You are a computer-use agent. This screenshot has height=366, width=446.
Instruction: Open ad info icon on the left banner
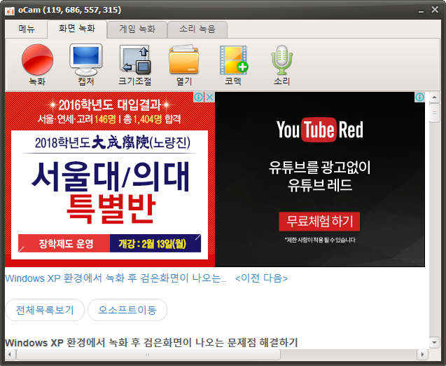pyautogui.click(x=199, y=97)
